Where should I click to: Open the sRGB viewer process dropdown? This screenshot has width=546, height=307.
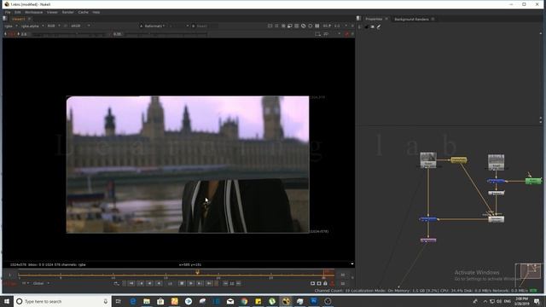point(80,26)
